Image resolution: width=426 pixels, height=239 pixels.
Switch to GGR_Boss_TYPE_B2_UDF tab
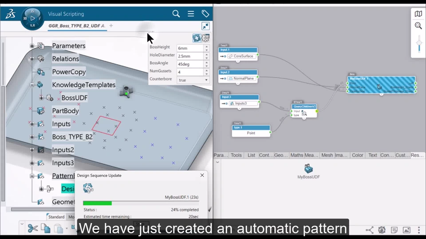click(x=77, y=26)
